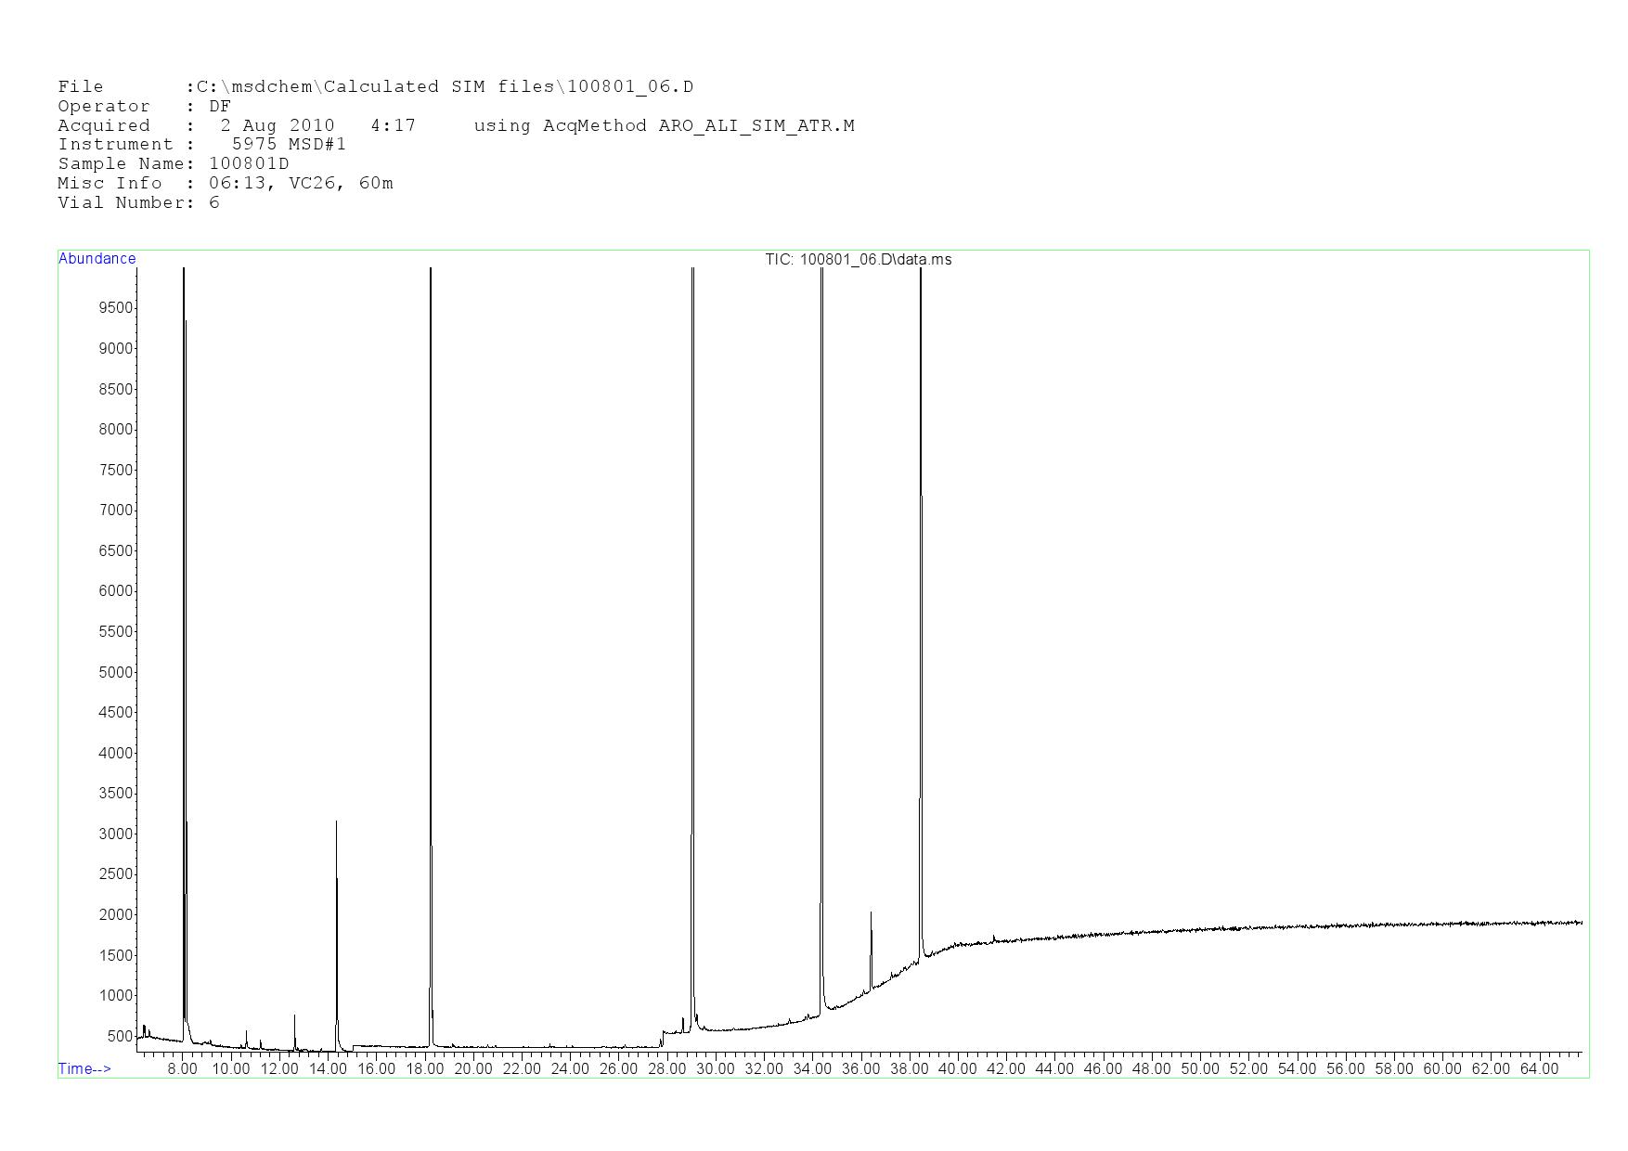Click the 8.00 time tick label
This screenshot has height=1151, width=1628.
(x=183, y=1068)
